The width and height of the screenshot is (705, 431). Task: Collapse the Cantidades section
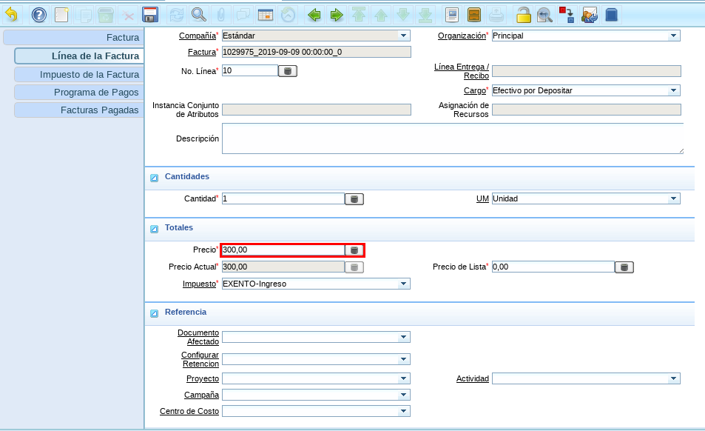pyautogui.click(x=155, y=178)
